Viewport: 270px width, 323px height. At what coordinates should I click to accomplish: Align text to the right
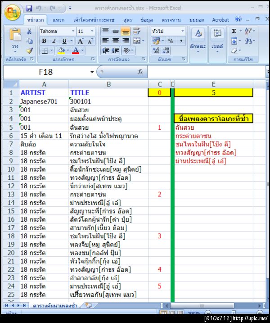point(126,41)
